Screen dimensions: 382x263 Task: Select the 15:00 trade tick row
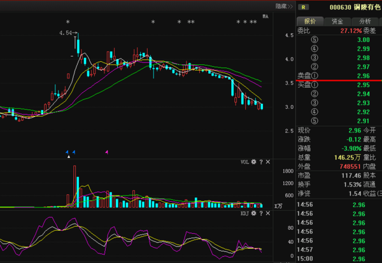(339, 259)
